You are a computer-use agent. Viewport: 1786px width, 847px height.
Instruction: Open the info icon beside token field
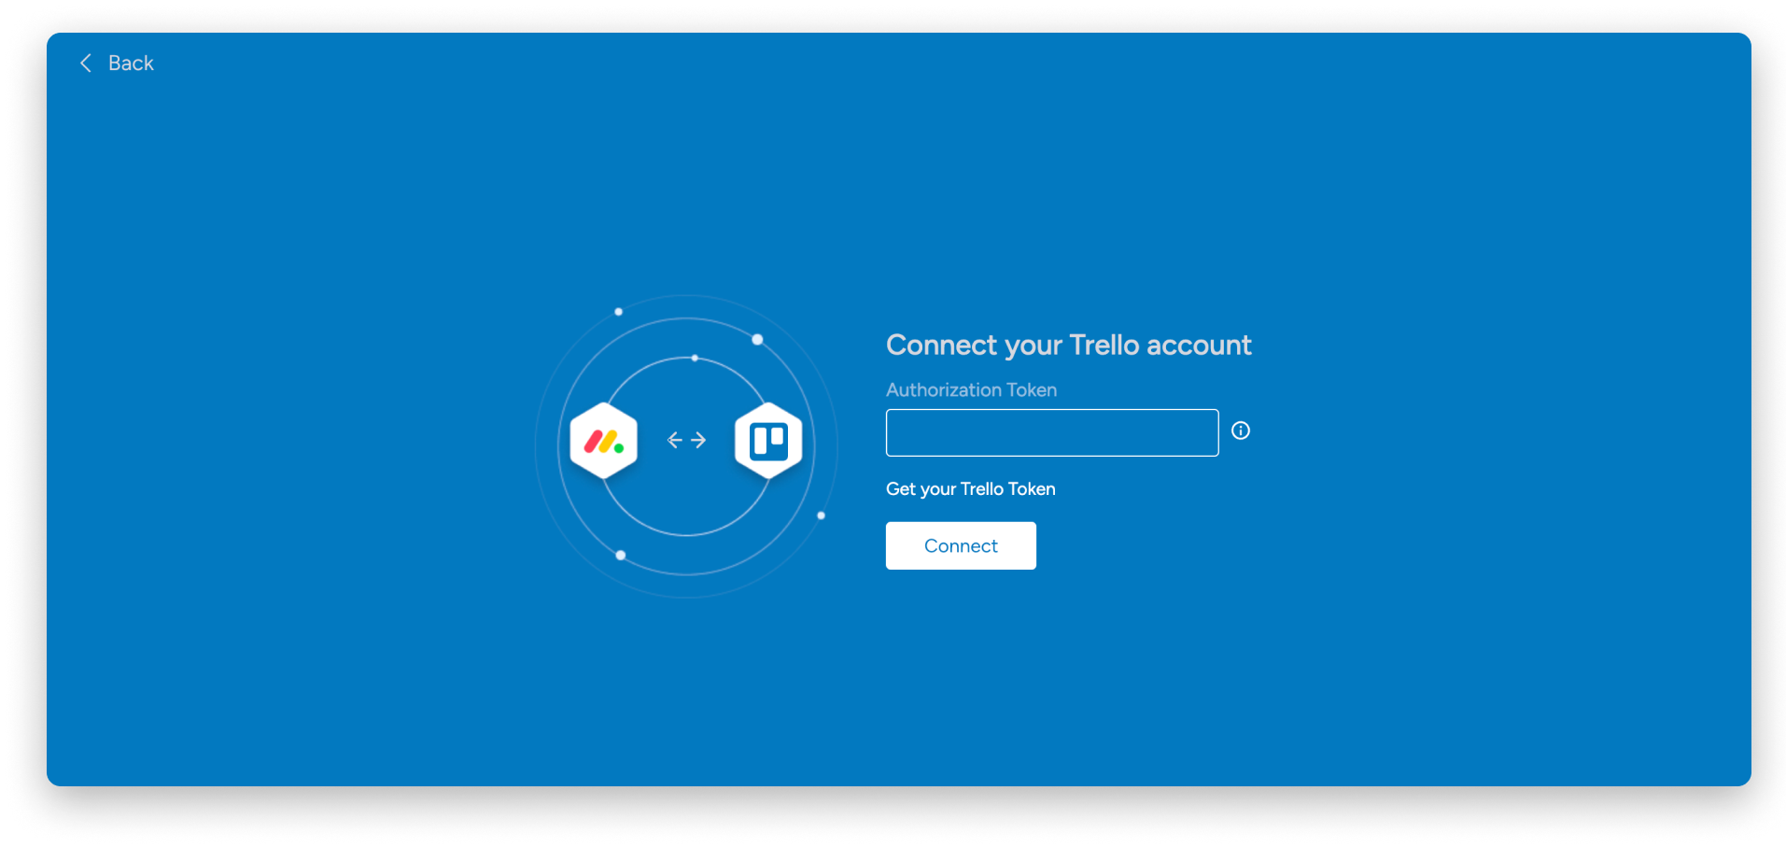(x=1241, y=431)
